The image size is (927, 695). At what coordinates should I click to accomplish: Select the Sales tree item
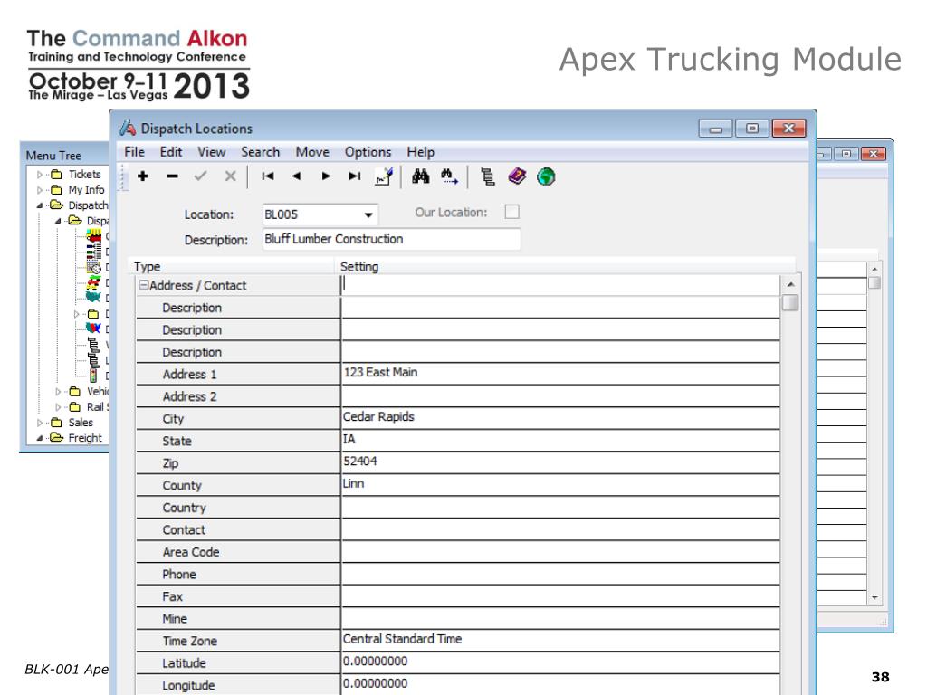(x=81, y=423)
